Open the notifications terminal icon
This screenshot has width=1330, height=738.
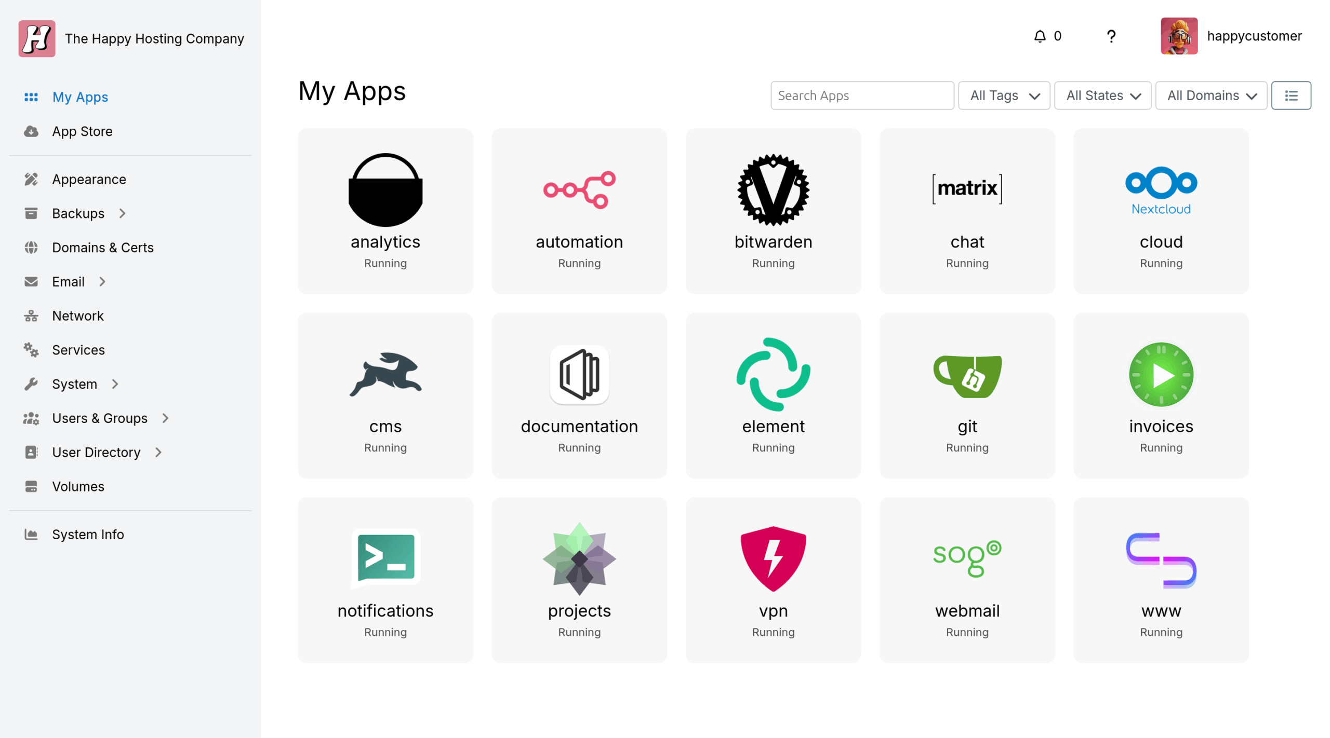(x=385, y=557)
